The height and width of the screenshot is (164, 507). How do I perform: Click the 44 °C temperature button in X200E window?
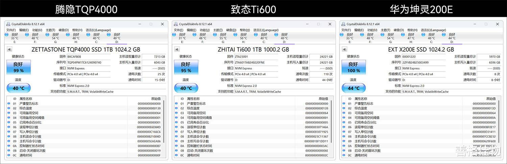[x=354, y=88]
